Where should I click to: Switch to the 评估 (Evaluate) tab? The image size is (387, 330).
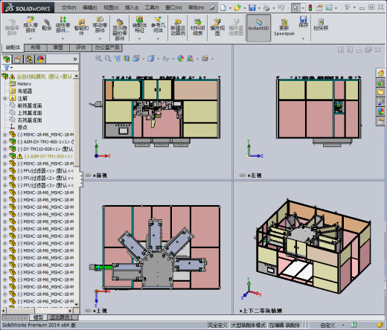tap(80, 48)
